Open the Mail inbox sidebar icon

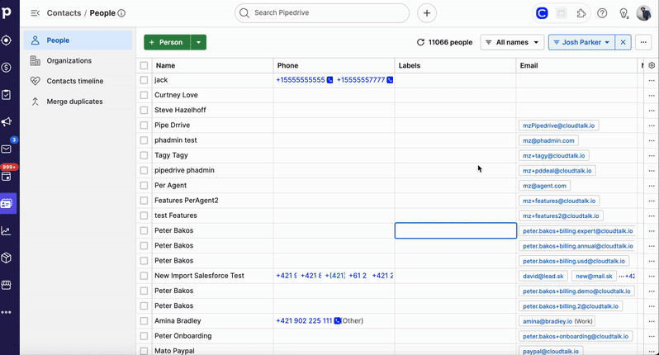tap(7, 149)
